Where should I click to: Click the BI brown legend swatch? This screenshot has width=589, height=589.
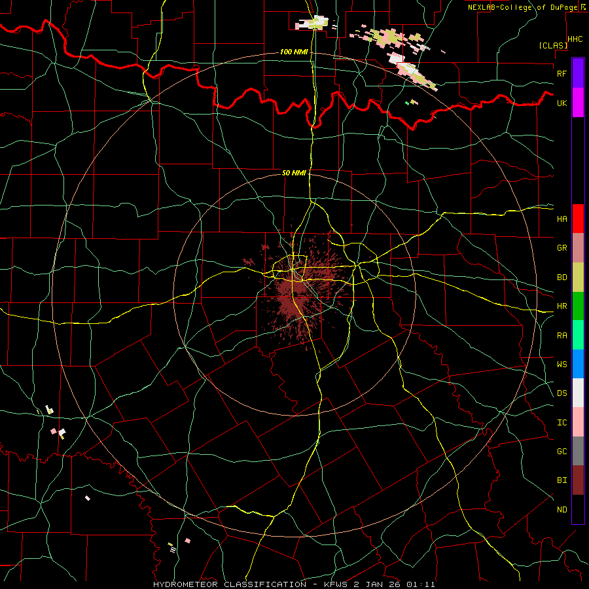click(578, 480)
